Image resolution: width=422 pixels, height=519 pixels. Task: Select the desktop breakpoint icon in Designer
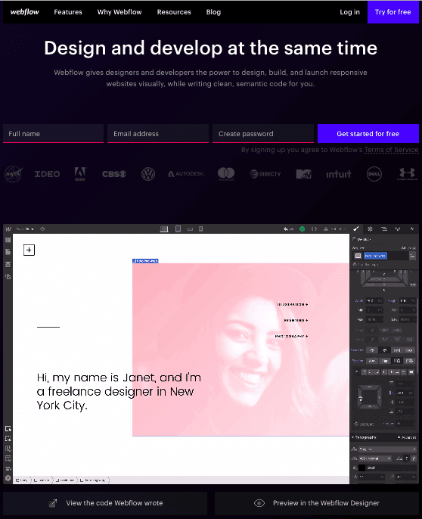pos(164,229)
